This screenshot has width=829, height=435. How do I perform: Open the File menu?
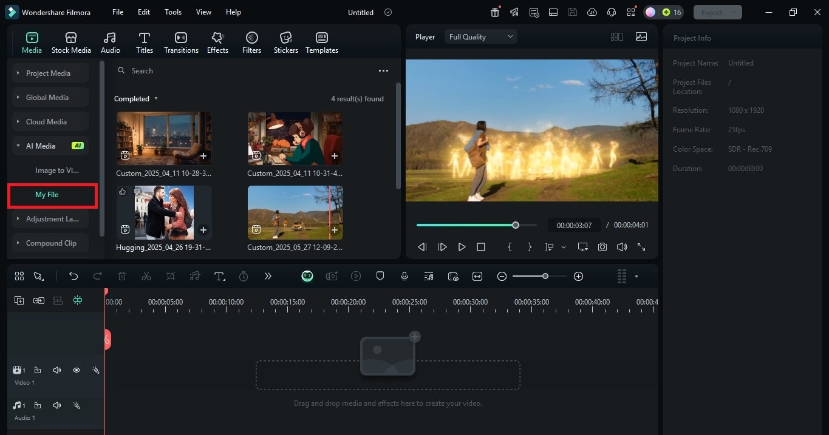coord(118,12)
